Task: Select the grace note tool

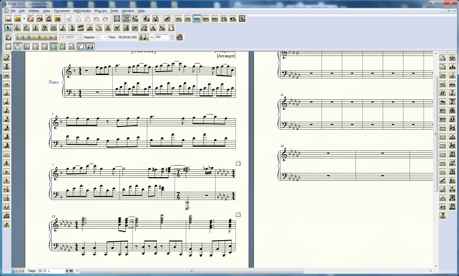Action: [7, 224]
